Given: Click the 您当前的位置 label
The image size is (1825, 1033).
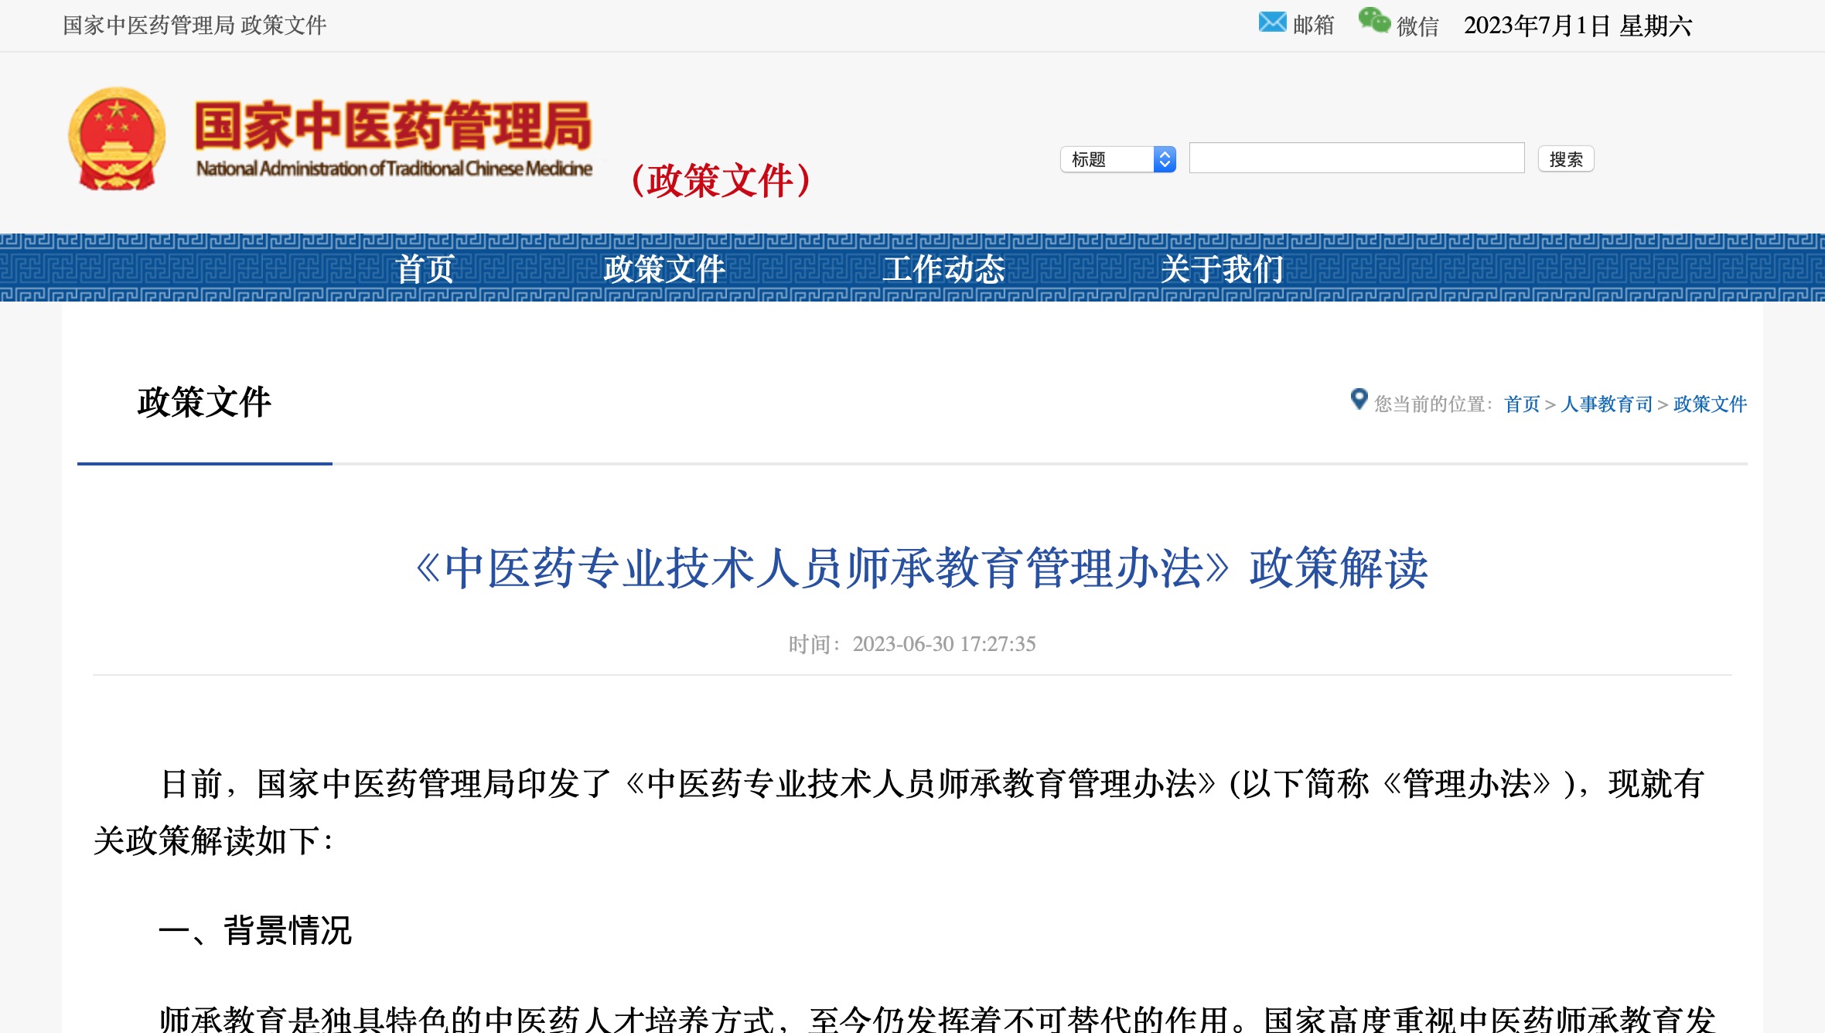Looking at the screenshot, I should pos(1433,404).
